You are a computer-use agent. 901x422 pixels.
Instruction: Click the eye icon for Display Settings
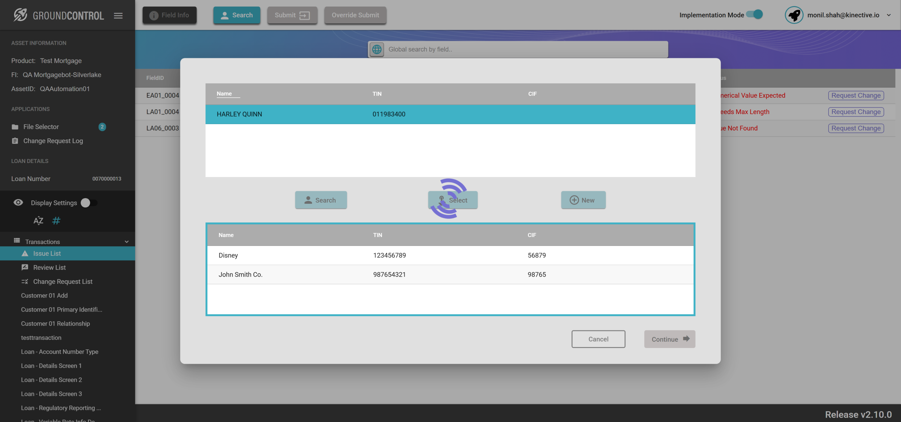pos(18,202)
